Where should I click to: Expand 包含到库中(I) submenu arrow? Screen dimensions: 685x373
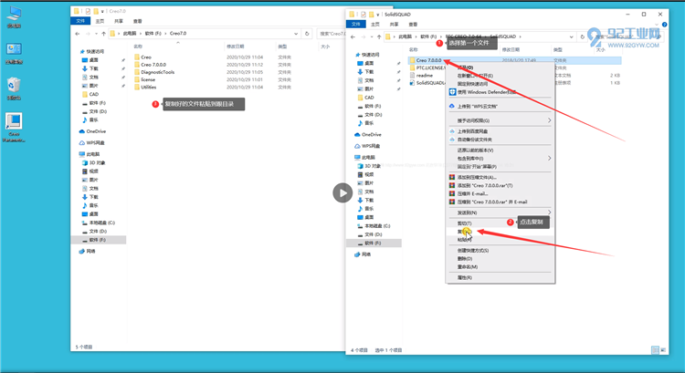(x=550, y=159)
